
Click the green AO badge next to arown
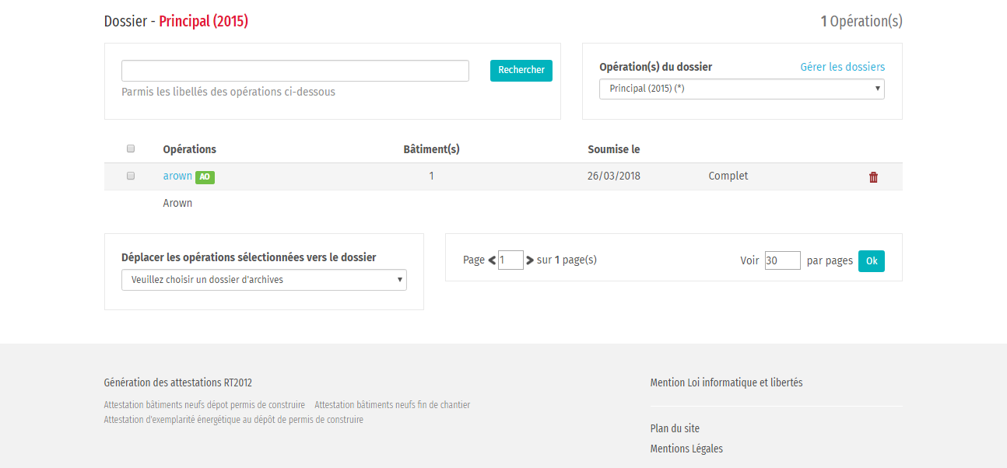click(205, 177)
